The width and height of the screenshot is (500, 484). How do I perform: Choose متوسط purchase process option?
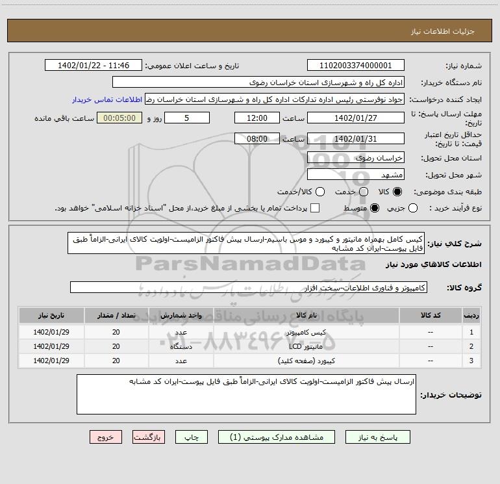point(375,208)
